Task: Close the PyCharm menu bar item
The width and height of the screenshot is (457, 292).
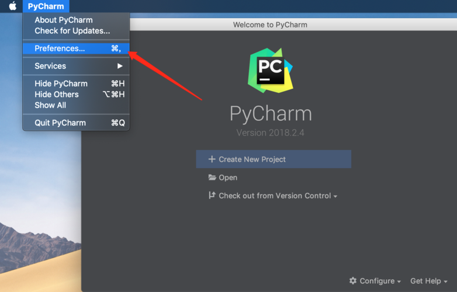Action: pyautogui.click(x=46, y=6)
